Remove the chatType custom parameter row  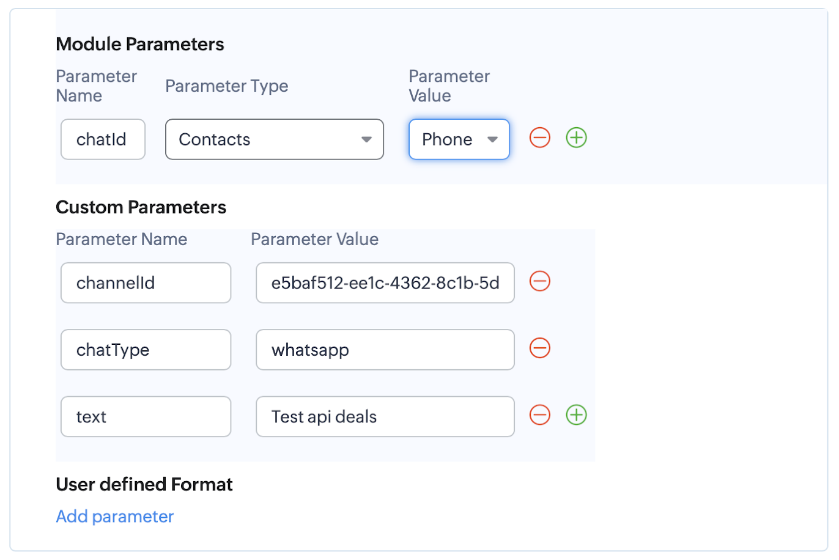tap(539, 348)
